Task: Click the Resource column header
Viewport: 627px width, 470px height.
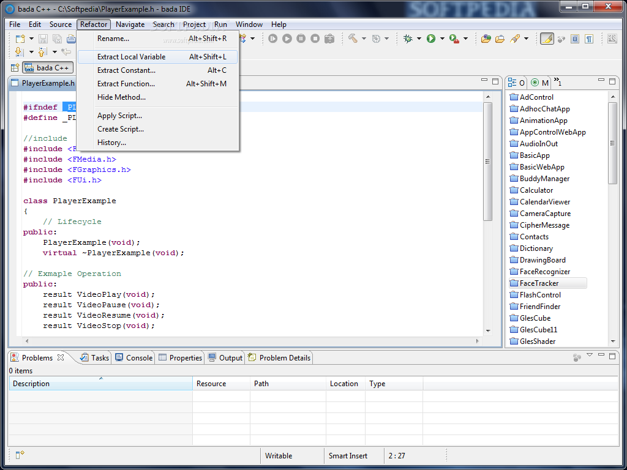Action: (222, 384)
